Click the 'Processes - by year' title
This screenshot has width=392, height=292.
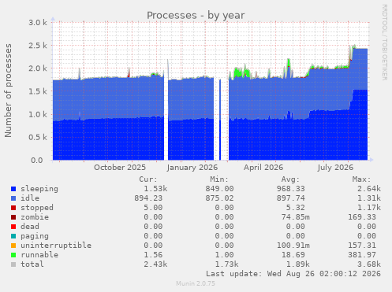click(196, 16)
